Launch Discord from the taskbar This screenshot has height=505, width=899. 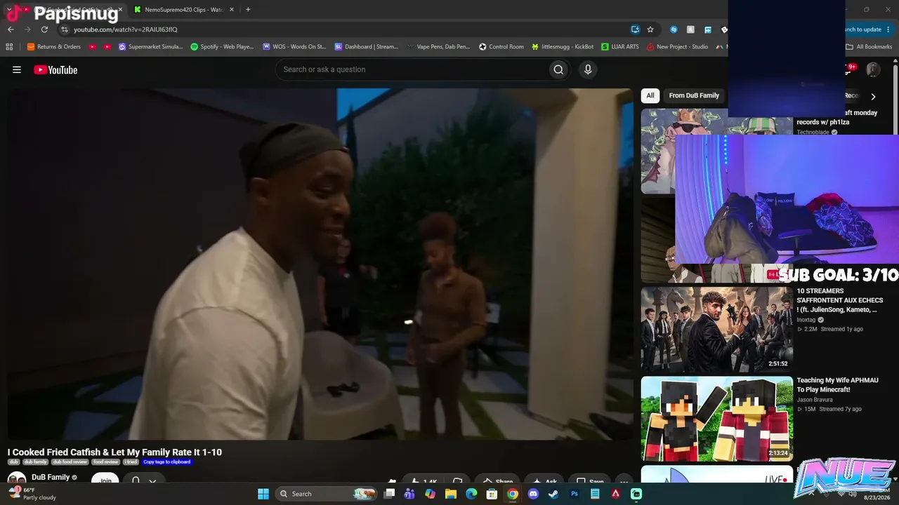click(x=533, y=494)
